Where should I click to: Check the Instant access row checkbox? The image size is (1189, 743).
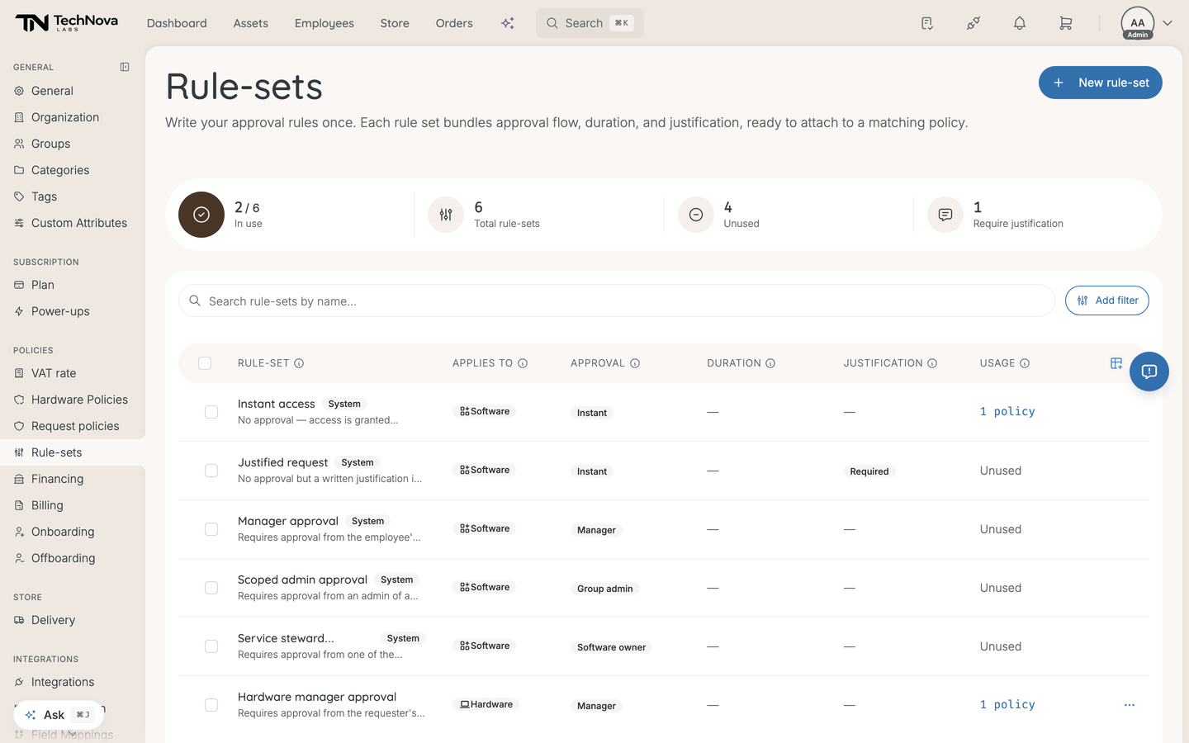(x=211, y=412)
